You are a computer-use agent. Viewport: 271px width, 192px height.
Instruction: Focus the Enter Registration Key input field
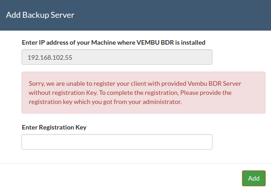(x=117, y=142)
